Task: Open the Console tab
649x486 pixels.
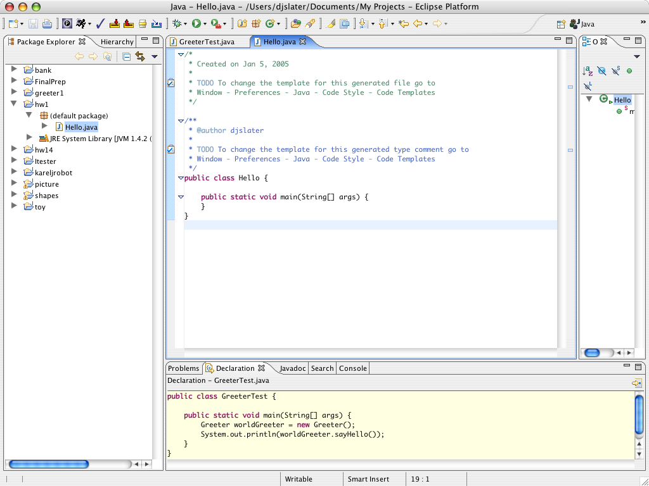Action: coord(352,368)
